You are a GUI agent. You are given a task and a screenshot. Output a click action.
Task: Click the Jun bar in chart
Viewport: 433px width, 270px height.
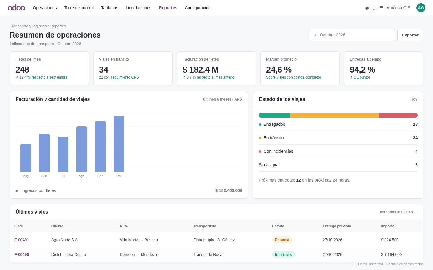click(44, 153)
